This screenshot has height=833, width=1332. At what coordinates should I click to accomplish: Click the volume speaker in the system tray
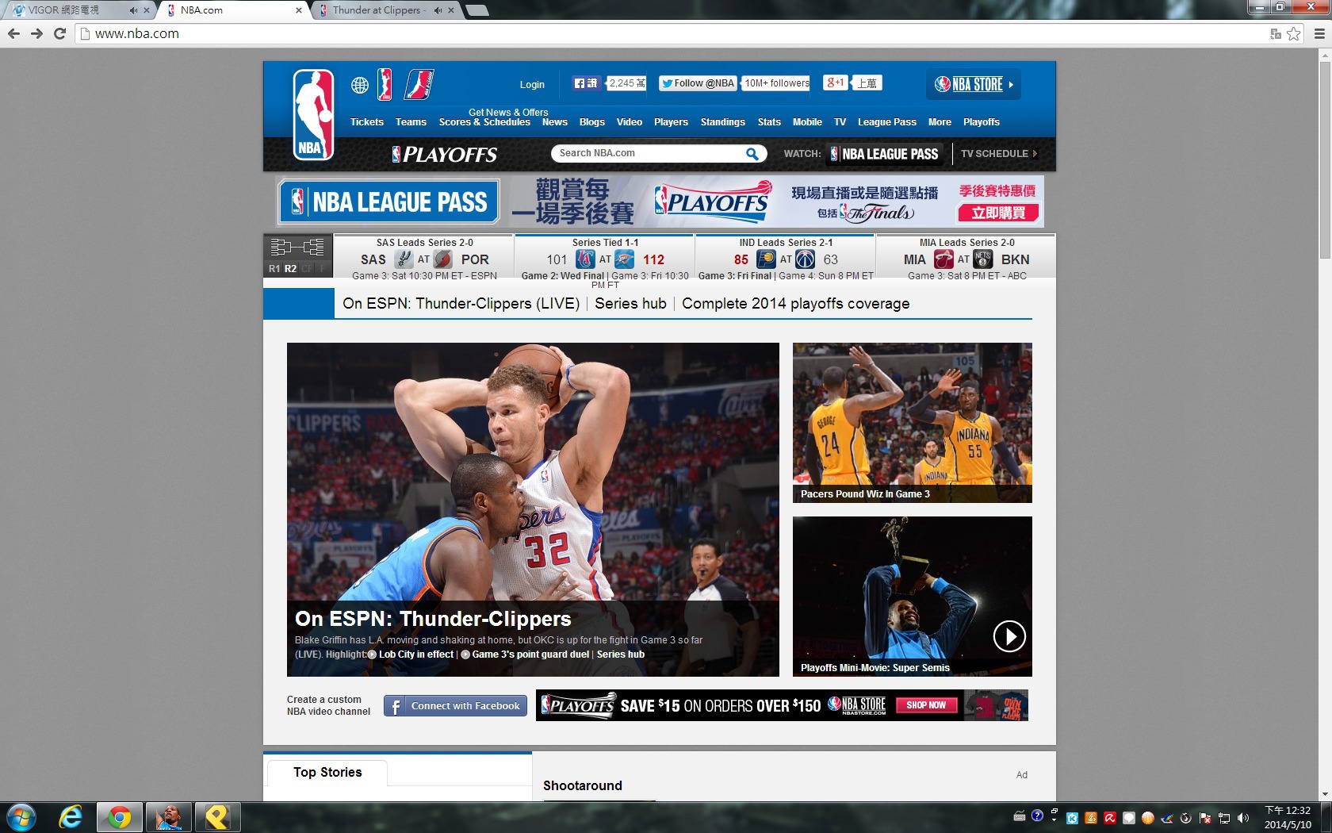[x=1243, y=818]
